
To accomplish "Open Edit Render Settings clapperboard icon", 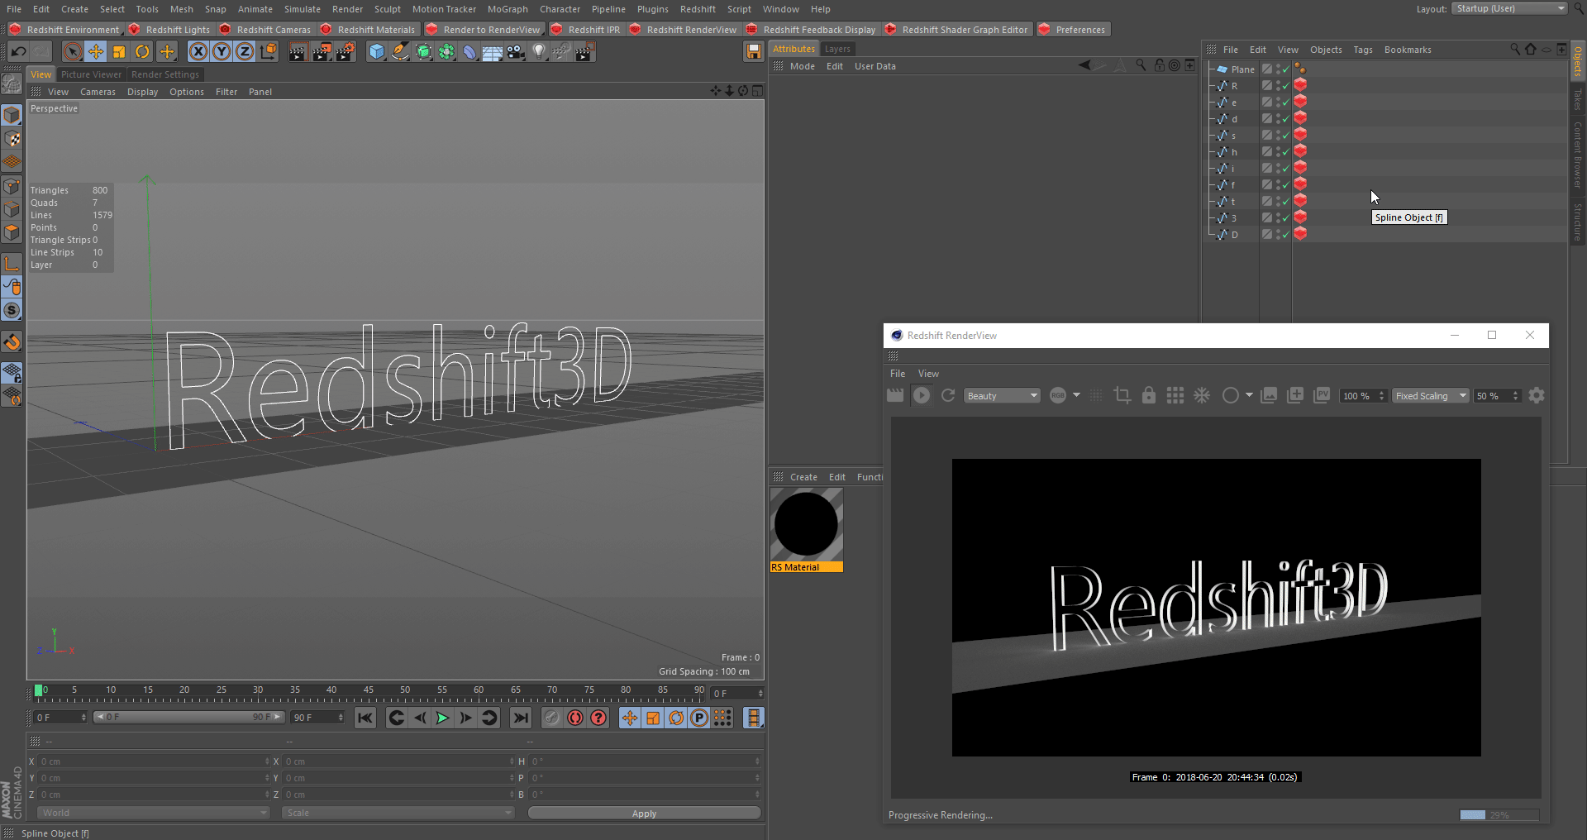I will (345, 52).
